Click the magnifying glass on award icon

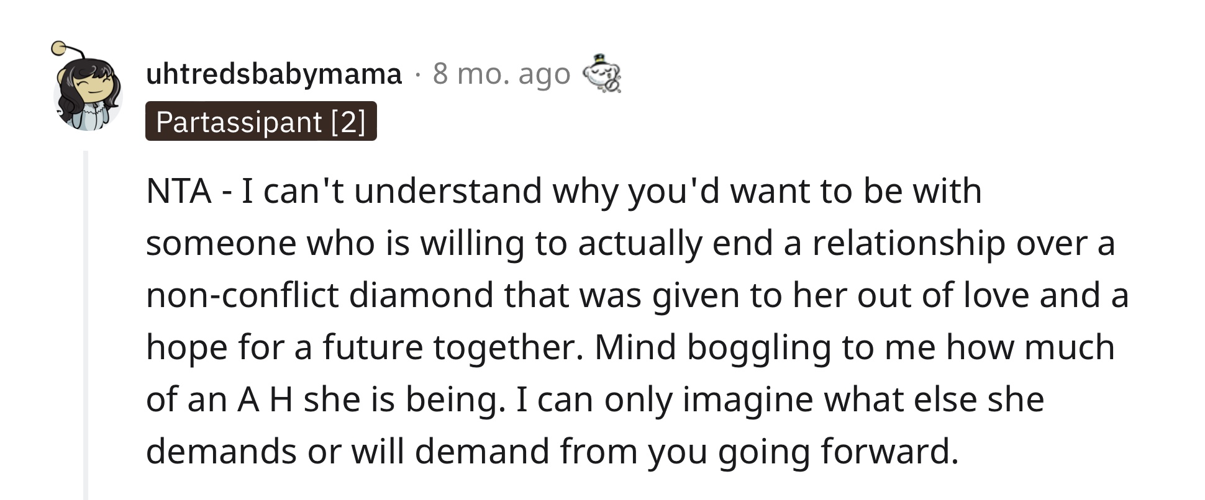tap(612, 86)
